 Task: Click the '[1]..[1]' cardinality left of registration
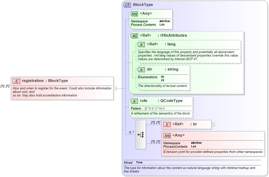[5, 86]
